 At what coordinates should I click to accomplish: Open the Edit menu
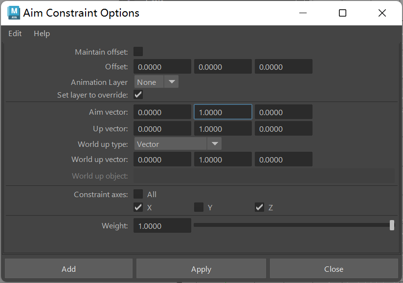click(x=15, y=34)
